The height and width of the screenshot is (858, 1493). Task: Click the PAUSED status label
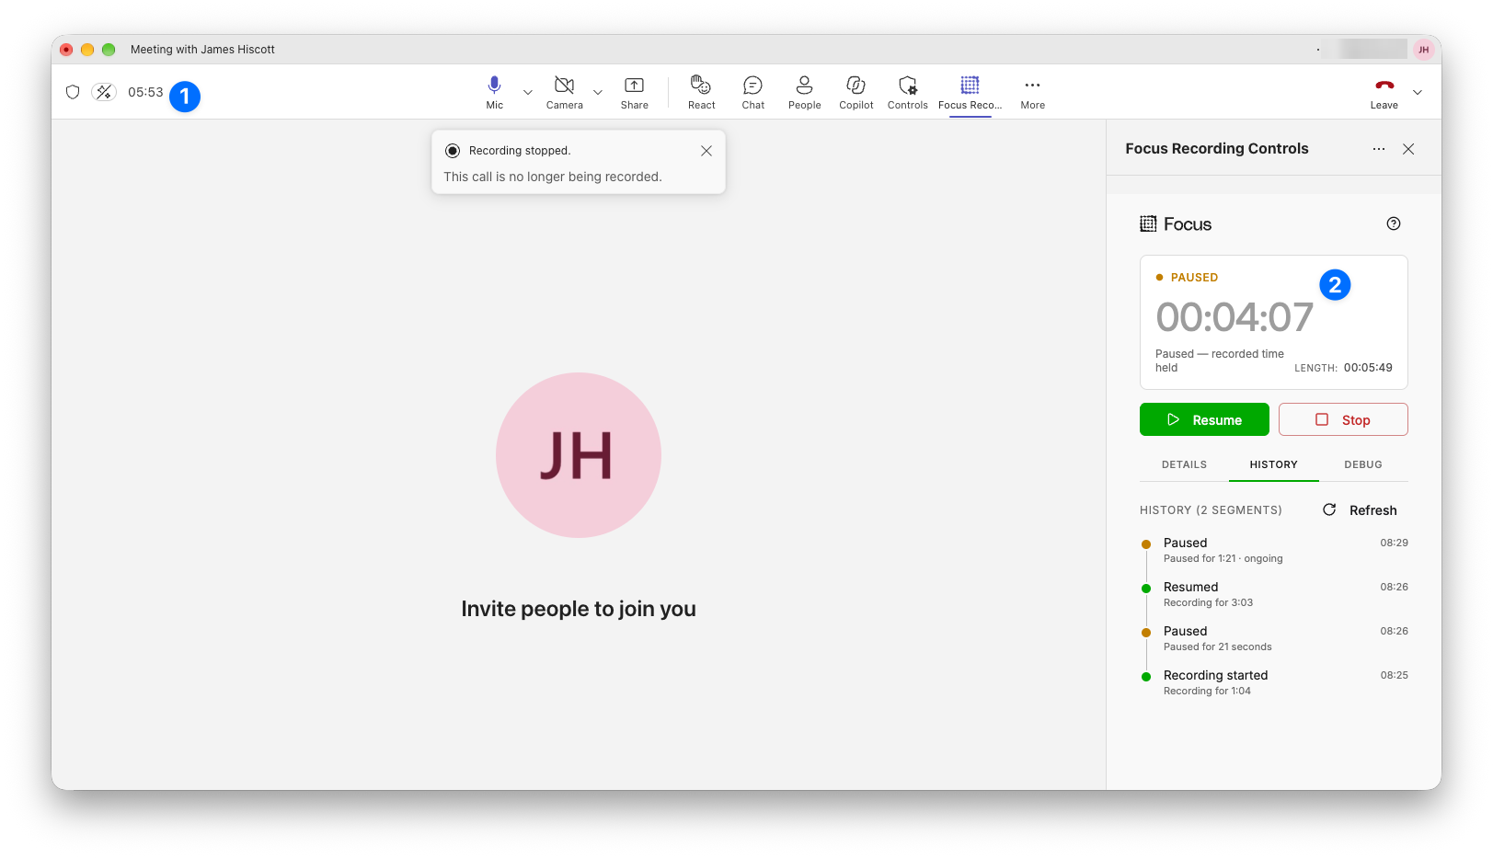click(1194, 277)
